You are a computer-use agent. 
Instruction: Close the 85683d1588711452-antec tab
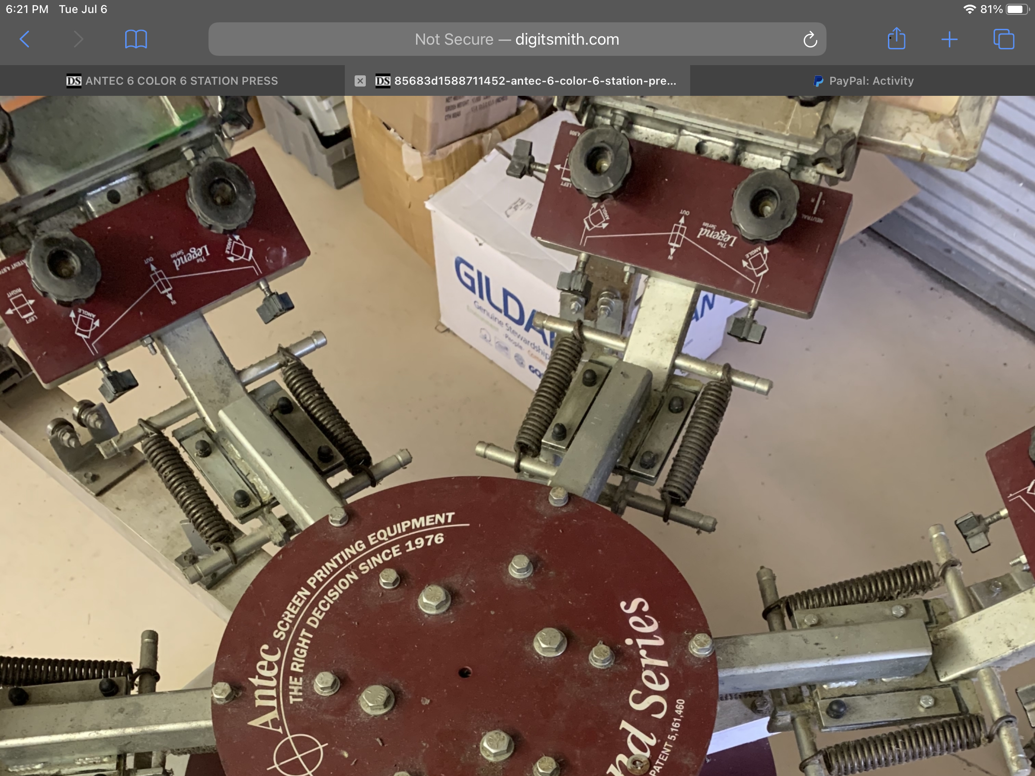tap(360, 81)
